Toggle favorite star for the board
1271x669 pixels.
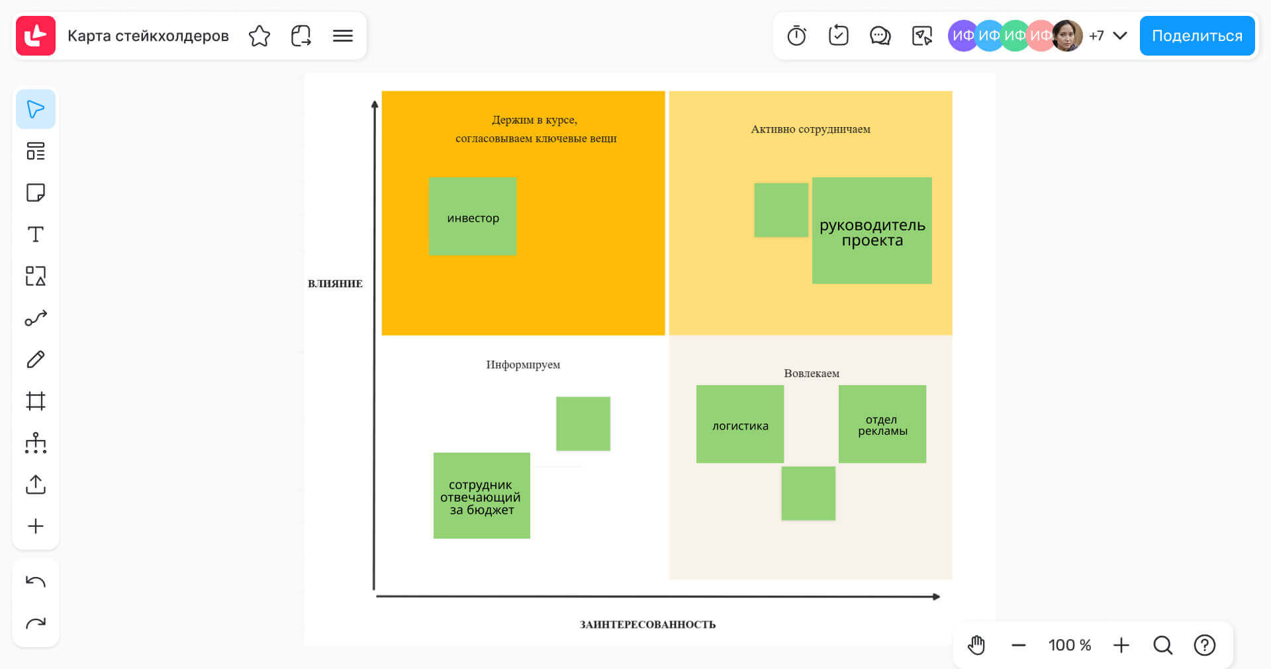[x=259, y=36]
